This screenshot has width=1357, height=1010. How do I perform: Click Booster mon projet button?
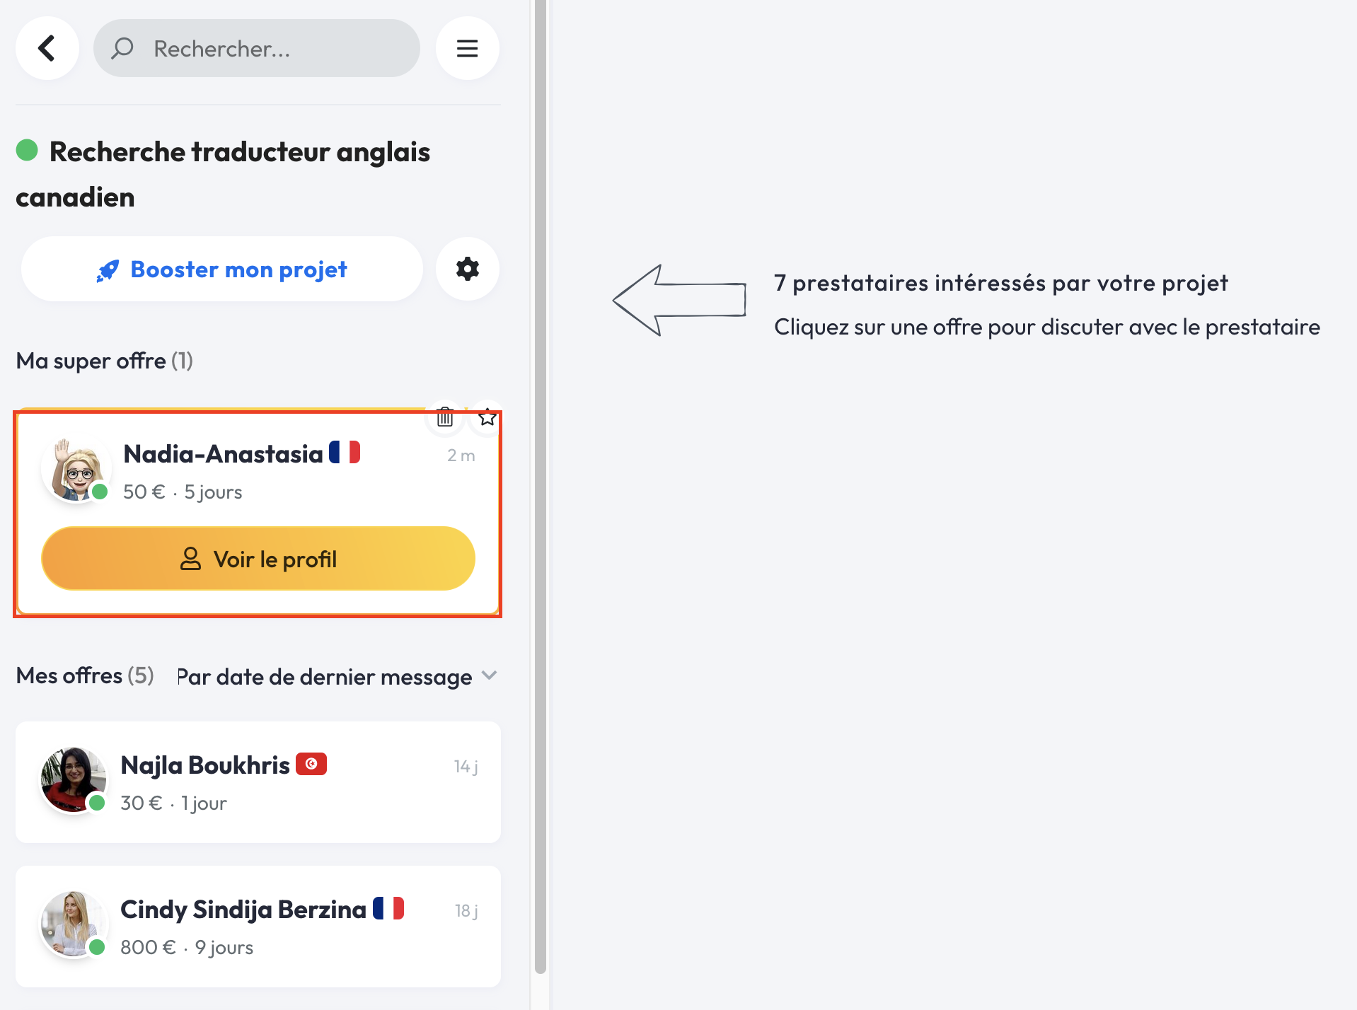pos(222,269)
